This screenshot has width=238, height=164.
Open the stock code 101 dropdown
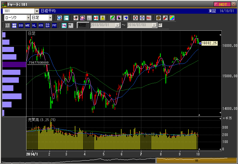pos(37,11)
